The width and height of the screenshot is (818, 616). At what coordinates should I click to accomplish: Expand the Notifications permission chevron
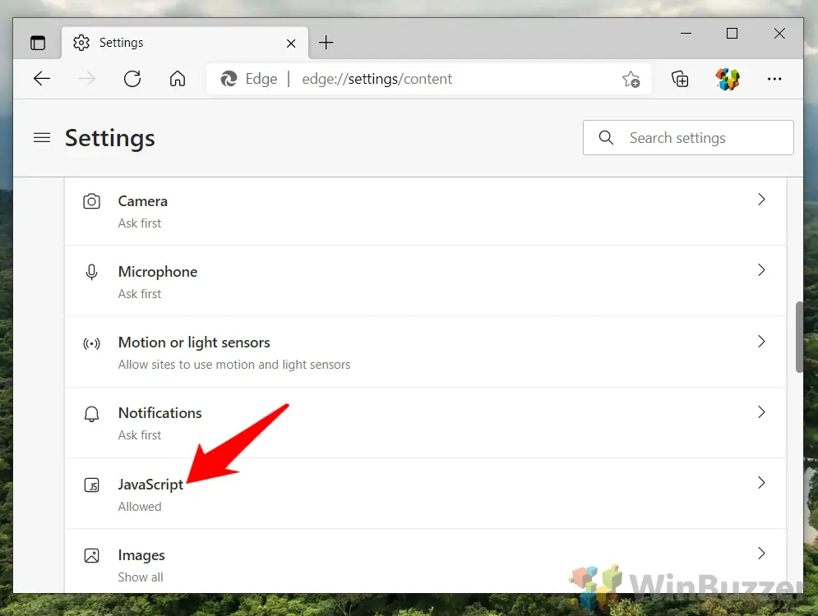[760, 411]
